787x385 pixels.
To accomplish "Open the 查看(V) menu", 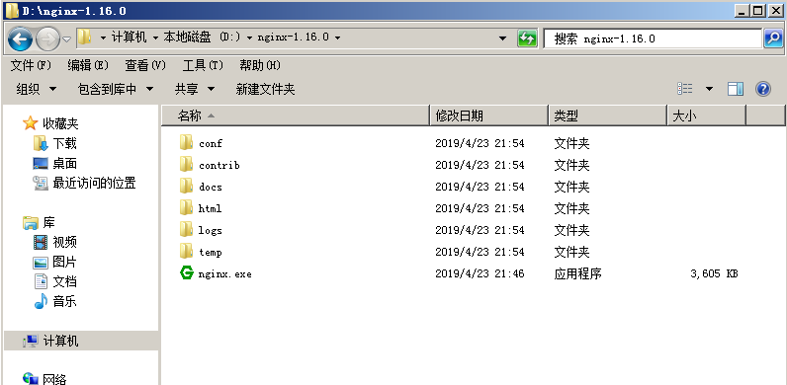I will pyautogui.click(x=145, y=65).
